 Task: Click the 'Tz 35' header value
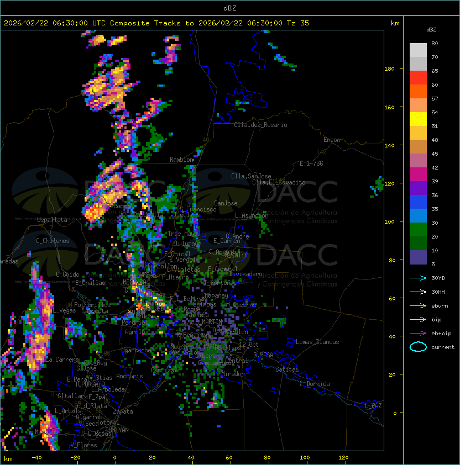click(x=298, y=23)
